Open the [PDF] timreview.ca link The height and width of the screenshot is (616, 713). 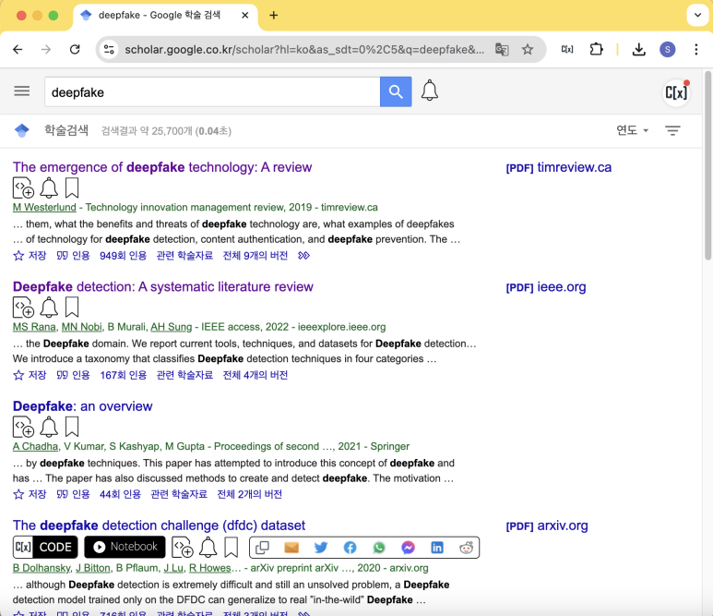558,167
